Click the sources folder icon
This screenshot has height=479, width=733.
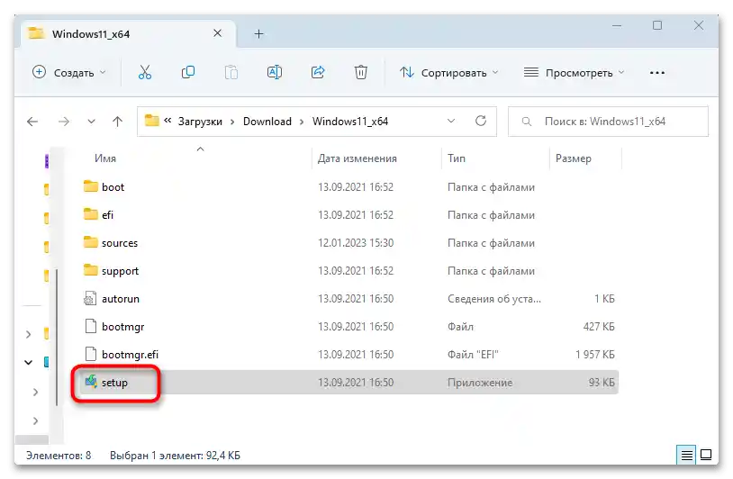(x=91, y=242)
